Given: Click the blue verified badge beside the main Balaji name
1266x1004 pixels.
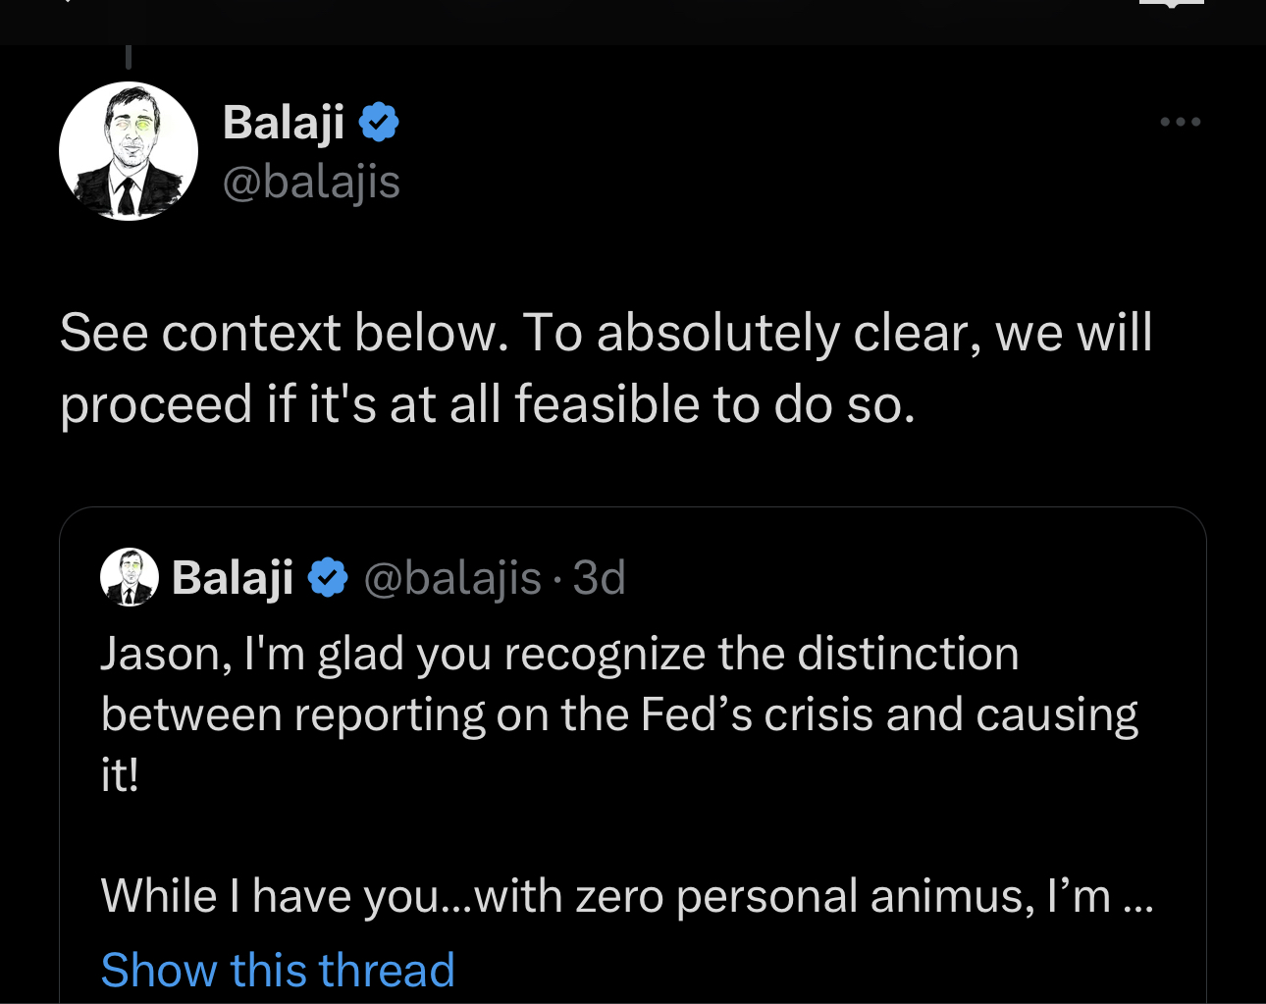Looking at the screenshot, I should (379, 123).
